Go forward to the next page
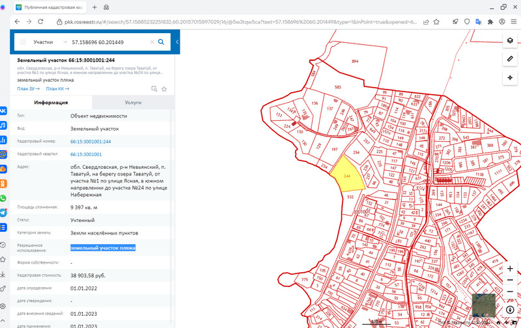The image size is (521, 328). (29, 21)
